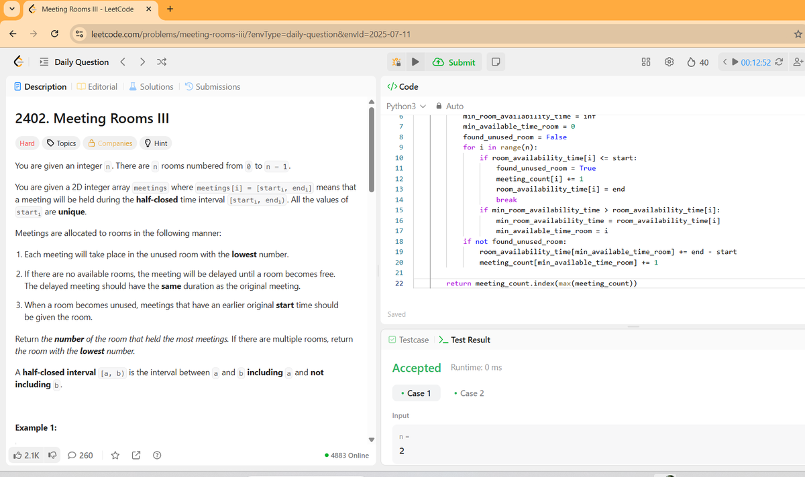Open the feedback help question icon
The height and width of the screenshot is (477, 805).
click(x=157, y=456)
